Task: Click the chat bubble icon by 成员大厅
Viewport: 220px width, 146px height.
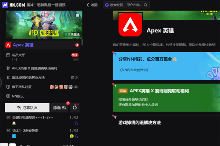Action: 8,55
